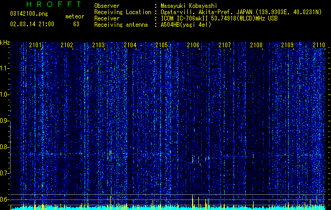331x210 pixels.
Task: Click the 2106 time marker
Action: (x=193, y=45)
